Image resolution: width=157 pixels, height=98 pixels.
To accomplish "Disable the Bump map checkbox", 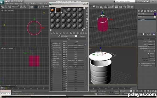I will [x=52, y=60].
